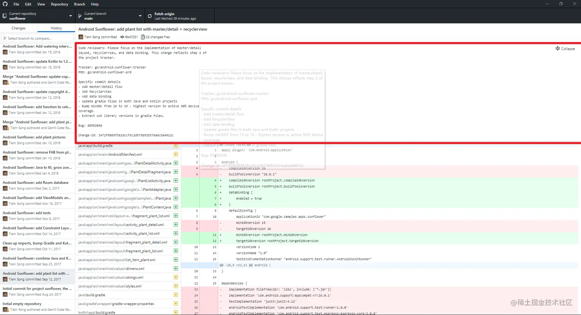The height and width of the screenshot is (315, 581).
Task: Open file Plant.java in changed files
Action: pyautogui.click(x=128, y=198)
